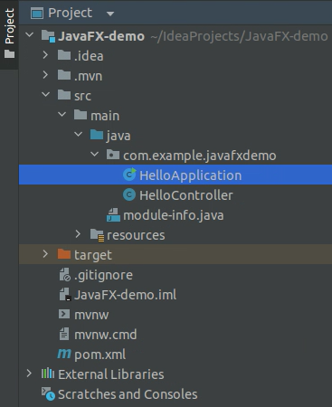The height and width of the screenshot is (407, 332).
Task: Expand the .mvn folder chevron
Action: (45, 74)
